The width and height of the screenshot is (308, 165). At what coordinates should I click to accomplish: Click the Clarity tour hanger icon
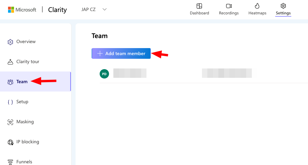[10, 62]
